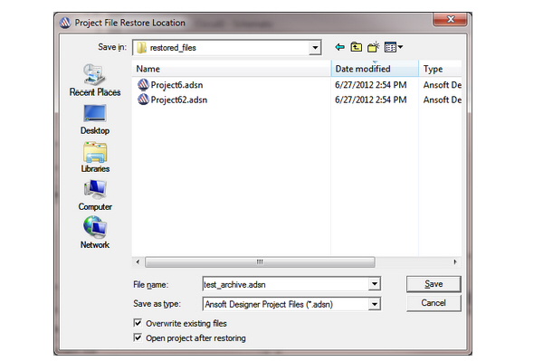
Task: Open the File name history dropdown
Action: (375, 284)
